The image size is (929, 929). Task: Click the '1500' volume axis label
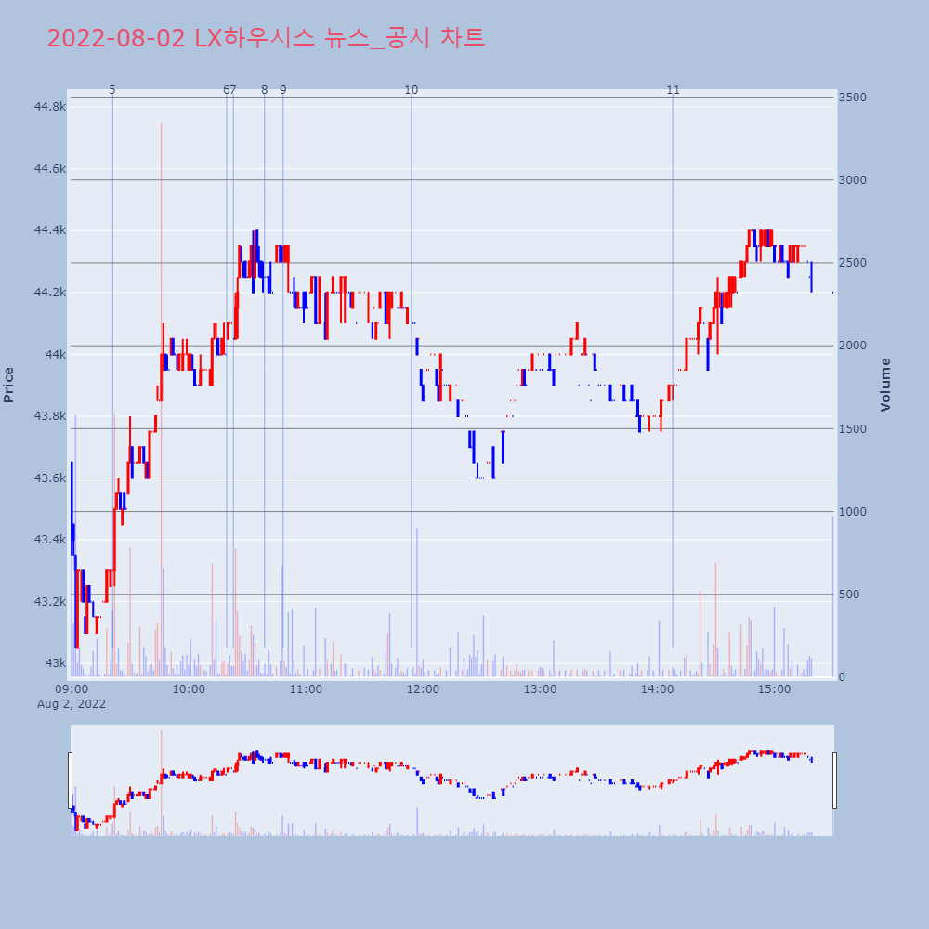pyautogui.click(x=852, y=428)
